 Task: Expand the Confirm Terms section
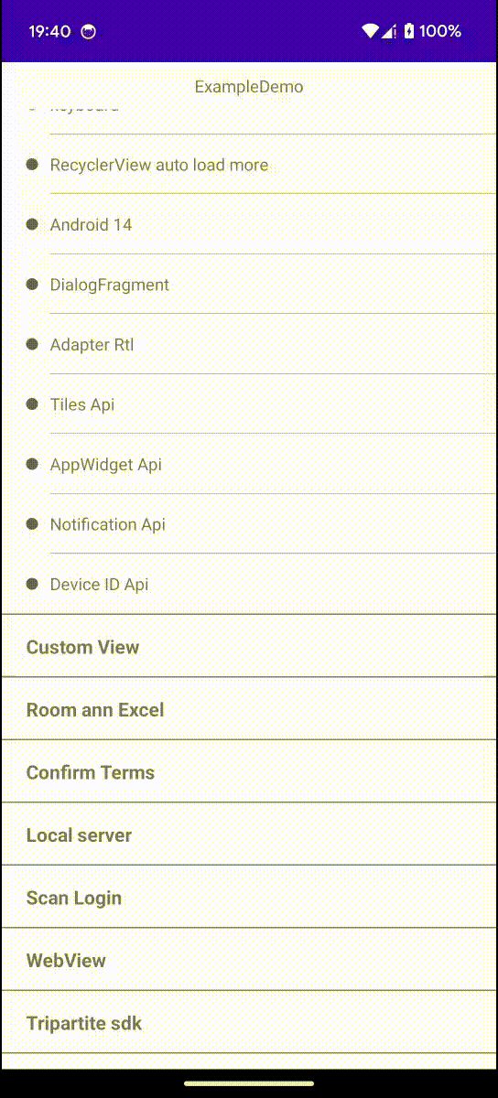coord(249,771)
